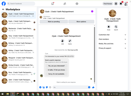Choose a GIF icon in composer
This screenshot has height=96, width=131.
(x=50, y=87)
